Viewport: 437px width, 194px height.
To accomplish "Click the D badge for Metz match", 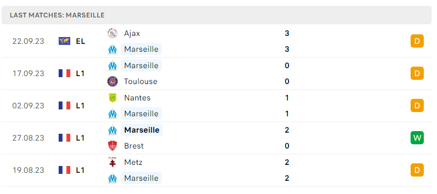I will click(x=417, y=170).
